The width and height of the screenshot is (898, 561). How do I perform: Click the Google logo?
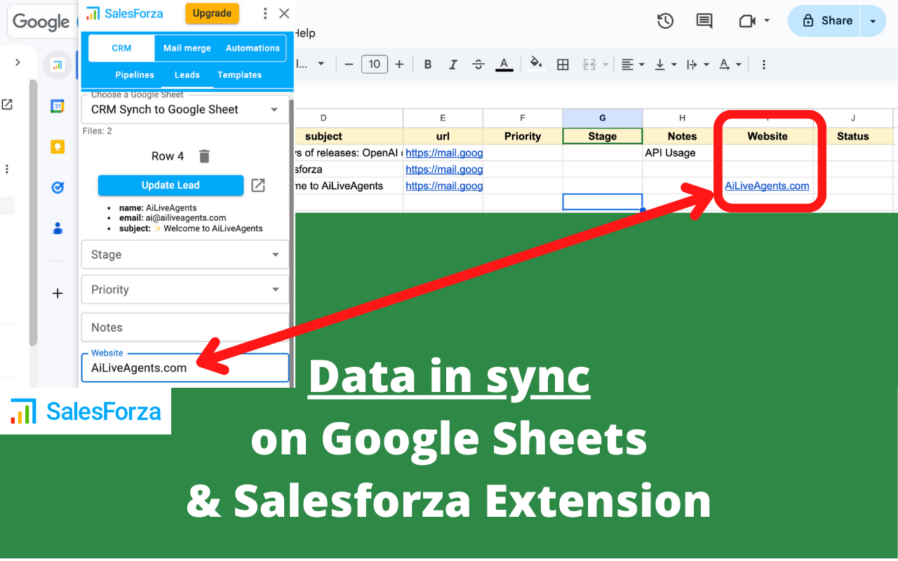[x=41, y=22]
